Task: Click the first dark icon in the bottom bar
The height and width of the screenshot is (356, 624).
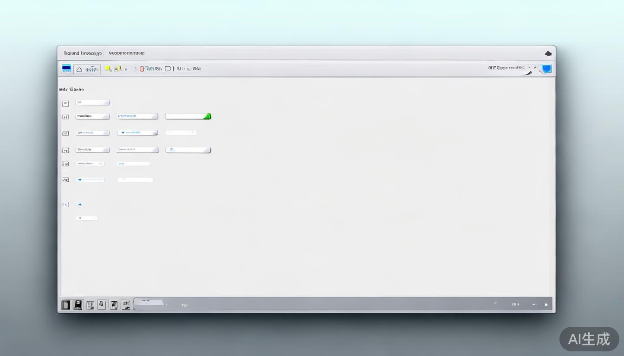Action: [66, 305]
